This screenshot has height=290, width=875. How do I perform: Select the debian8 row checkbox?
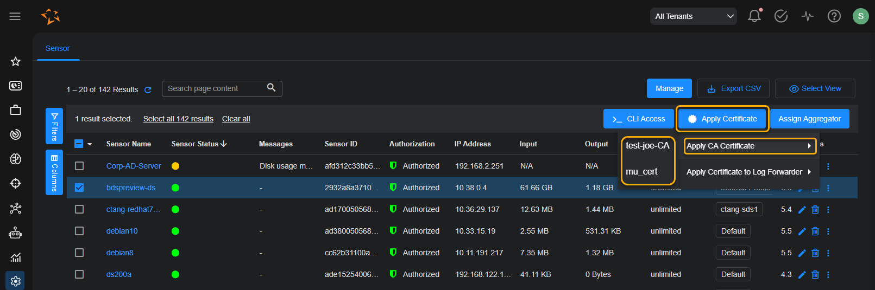(79, 253)
